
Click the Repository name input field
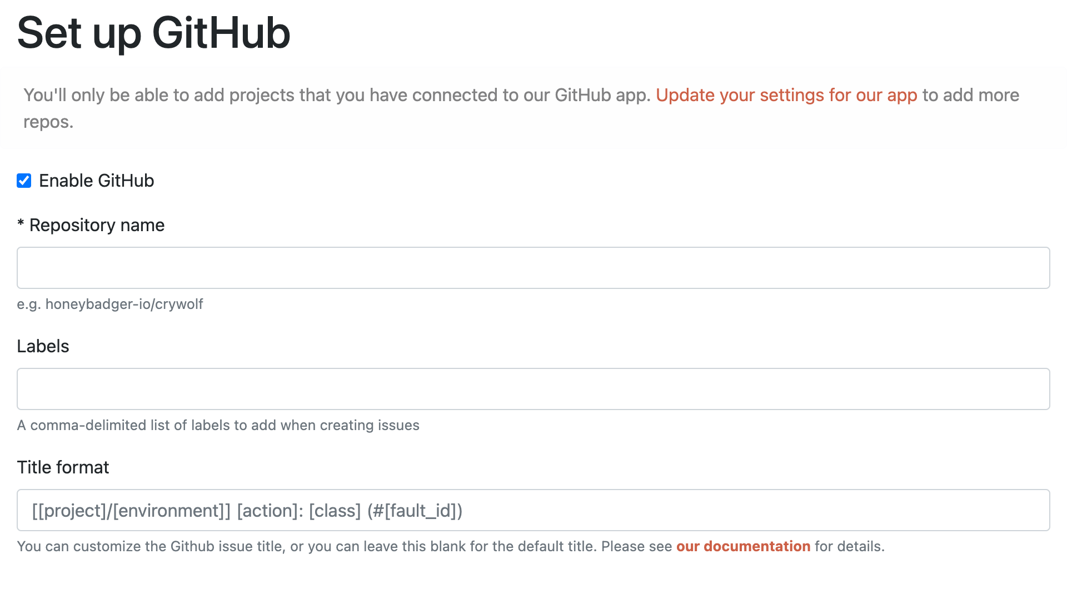tap(533, 267)
